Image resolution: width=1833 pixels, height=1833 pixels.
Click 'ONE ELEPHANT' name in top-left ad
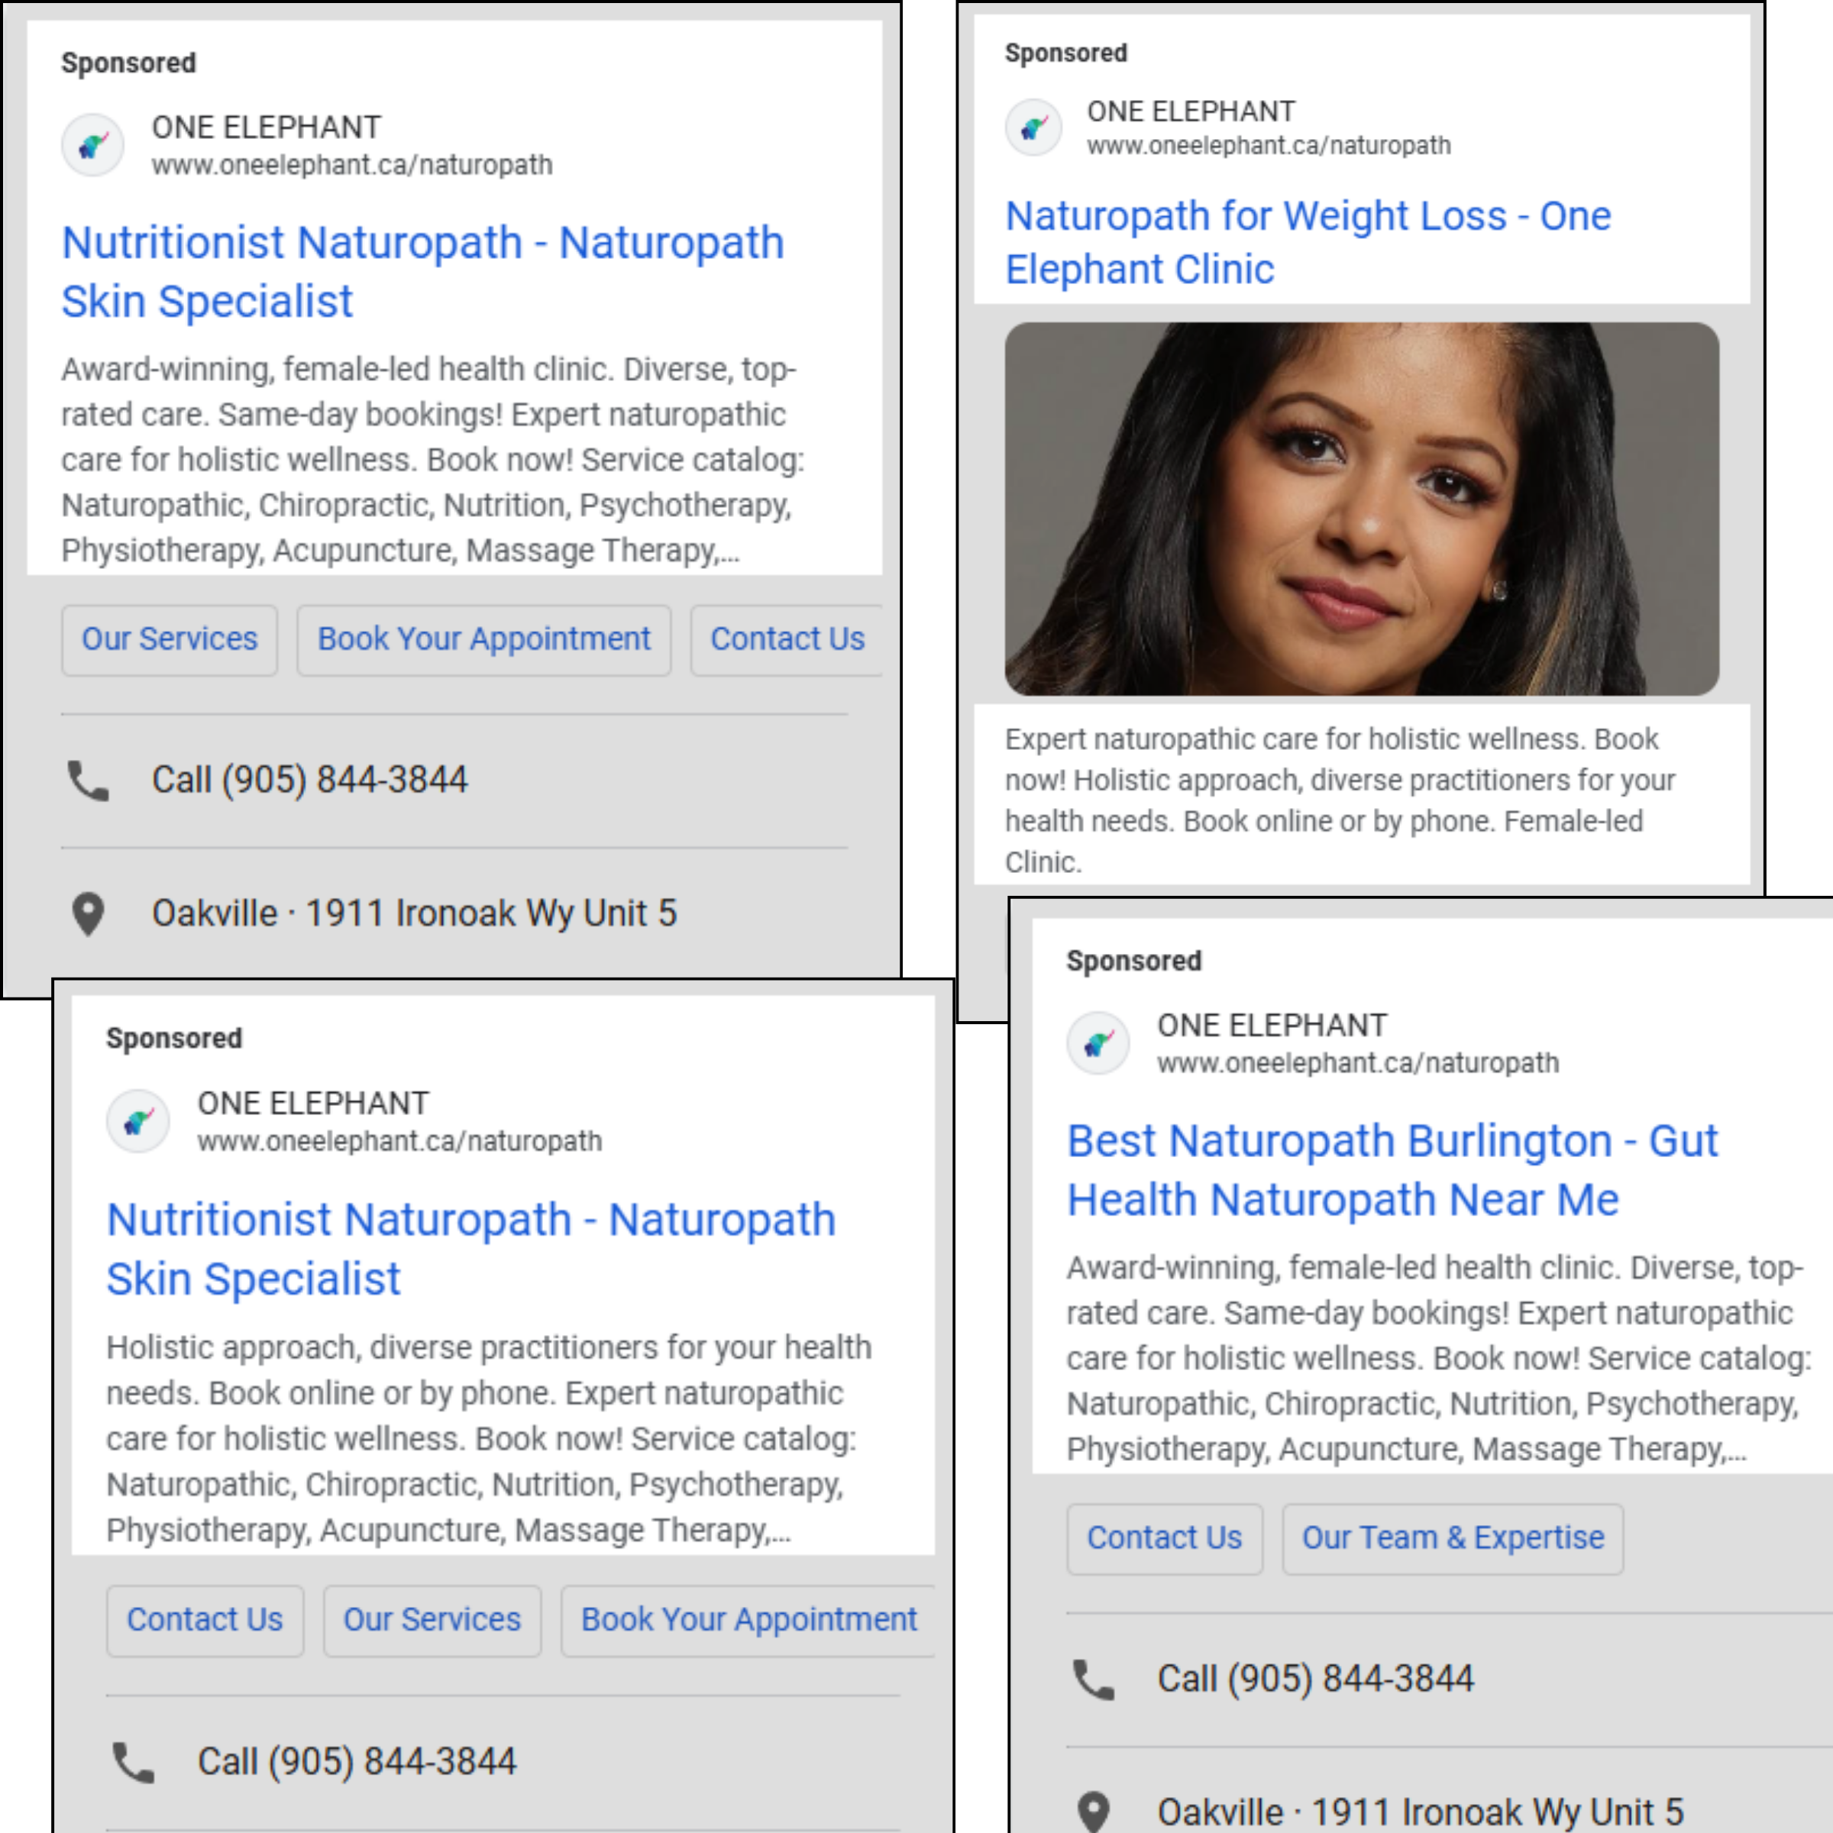pyautogui.click(x=267, y=127)
